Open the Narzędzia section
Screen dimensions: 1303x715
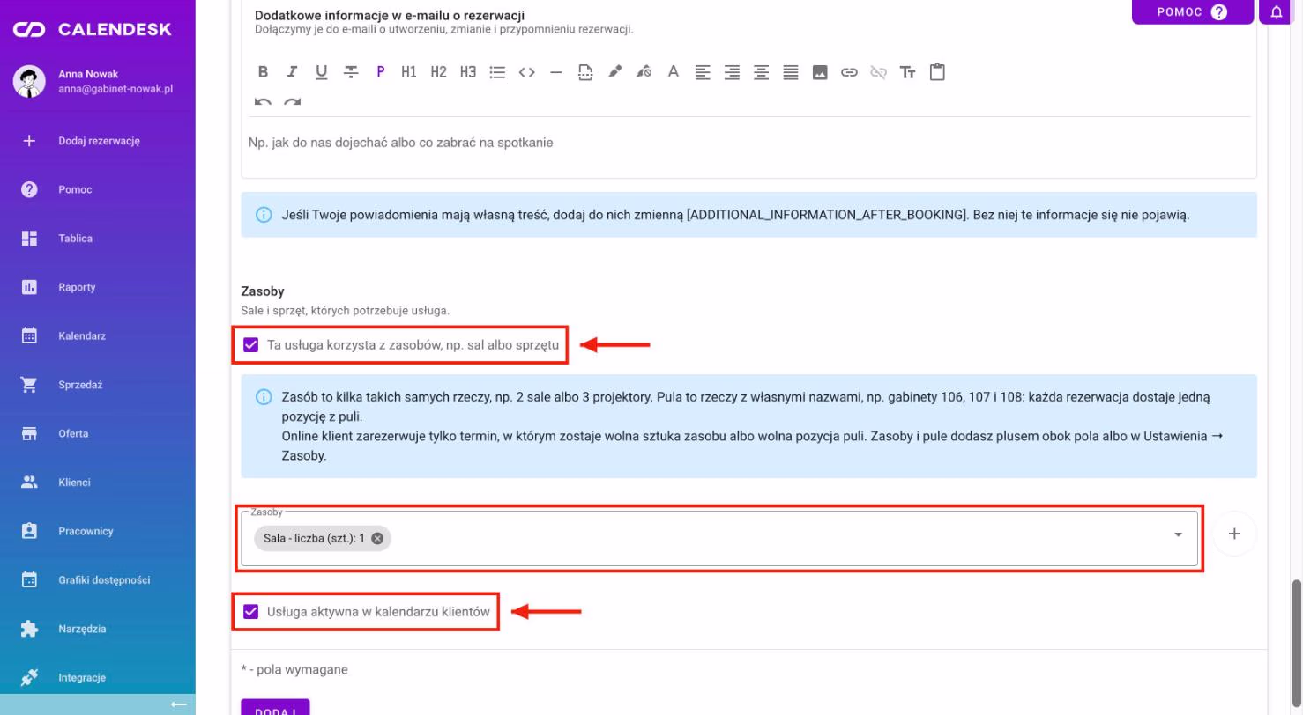coord(98,629)
